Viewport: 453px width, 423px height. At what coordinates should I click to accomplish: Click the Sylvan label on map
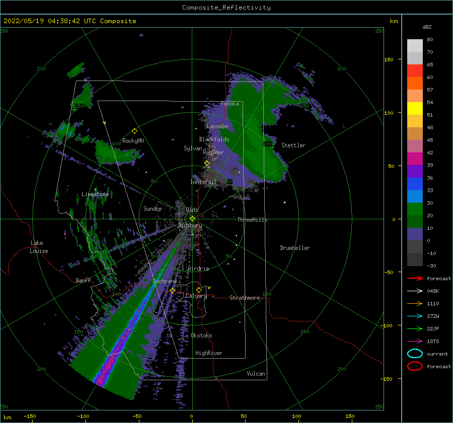coord(193,148)
